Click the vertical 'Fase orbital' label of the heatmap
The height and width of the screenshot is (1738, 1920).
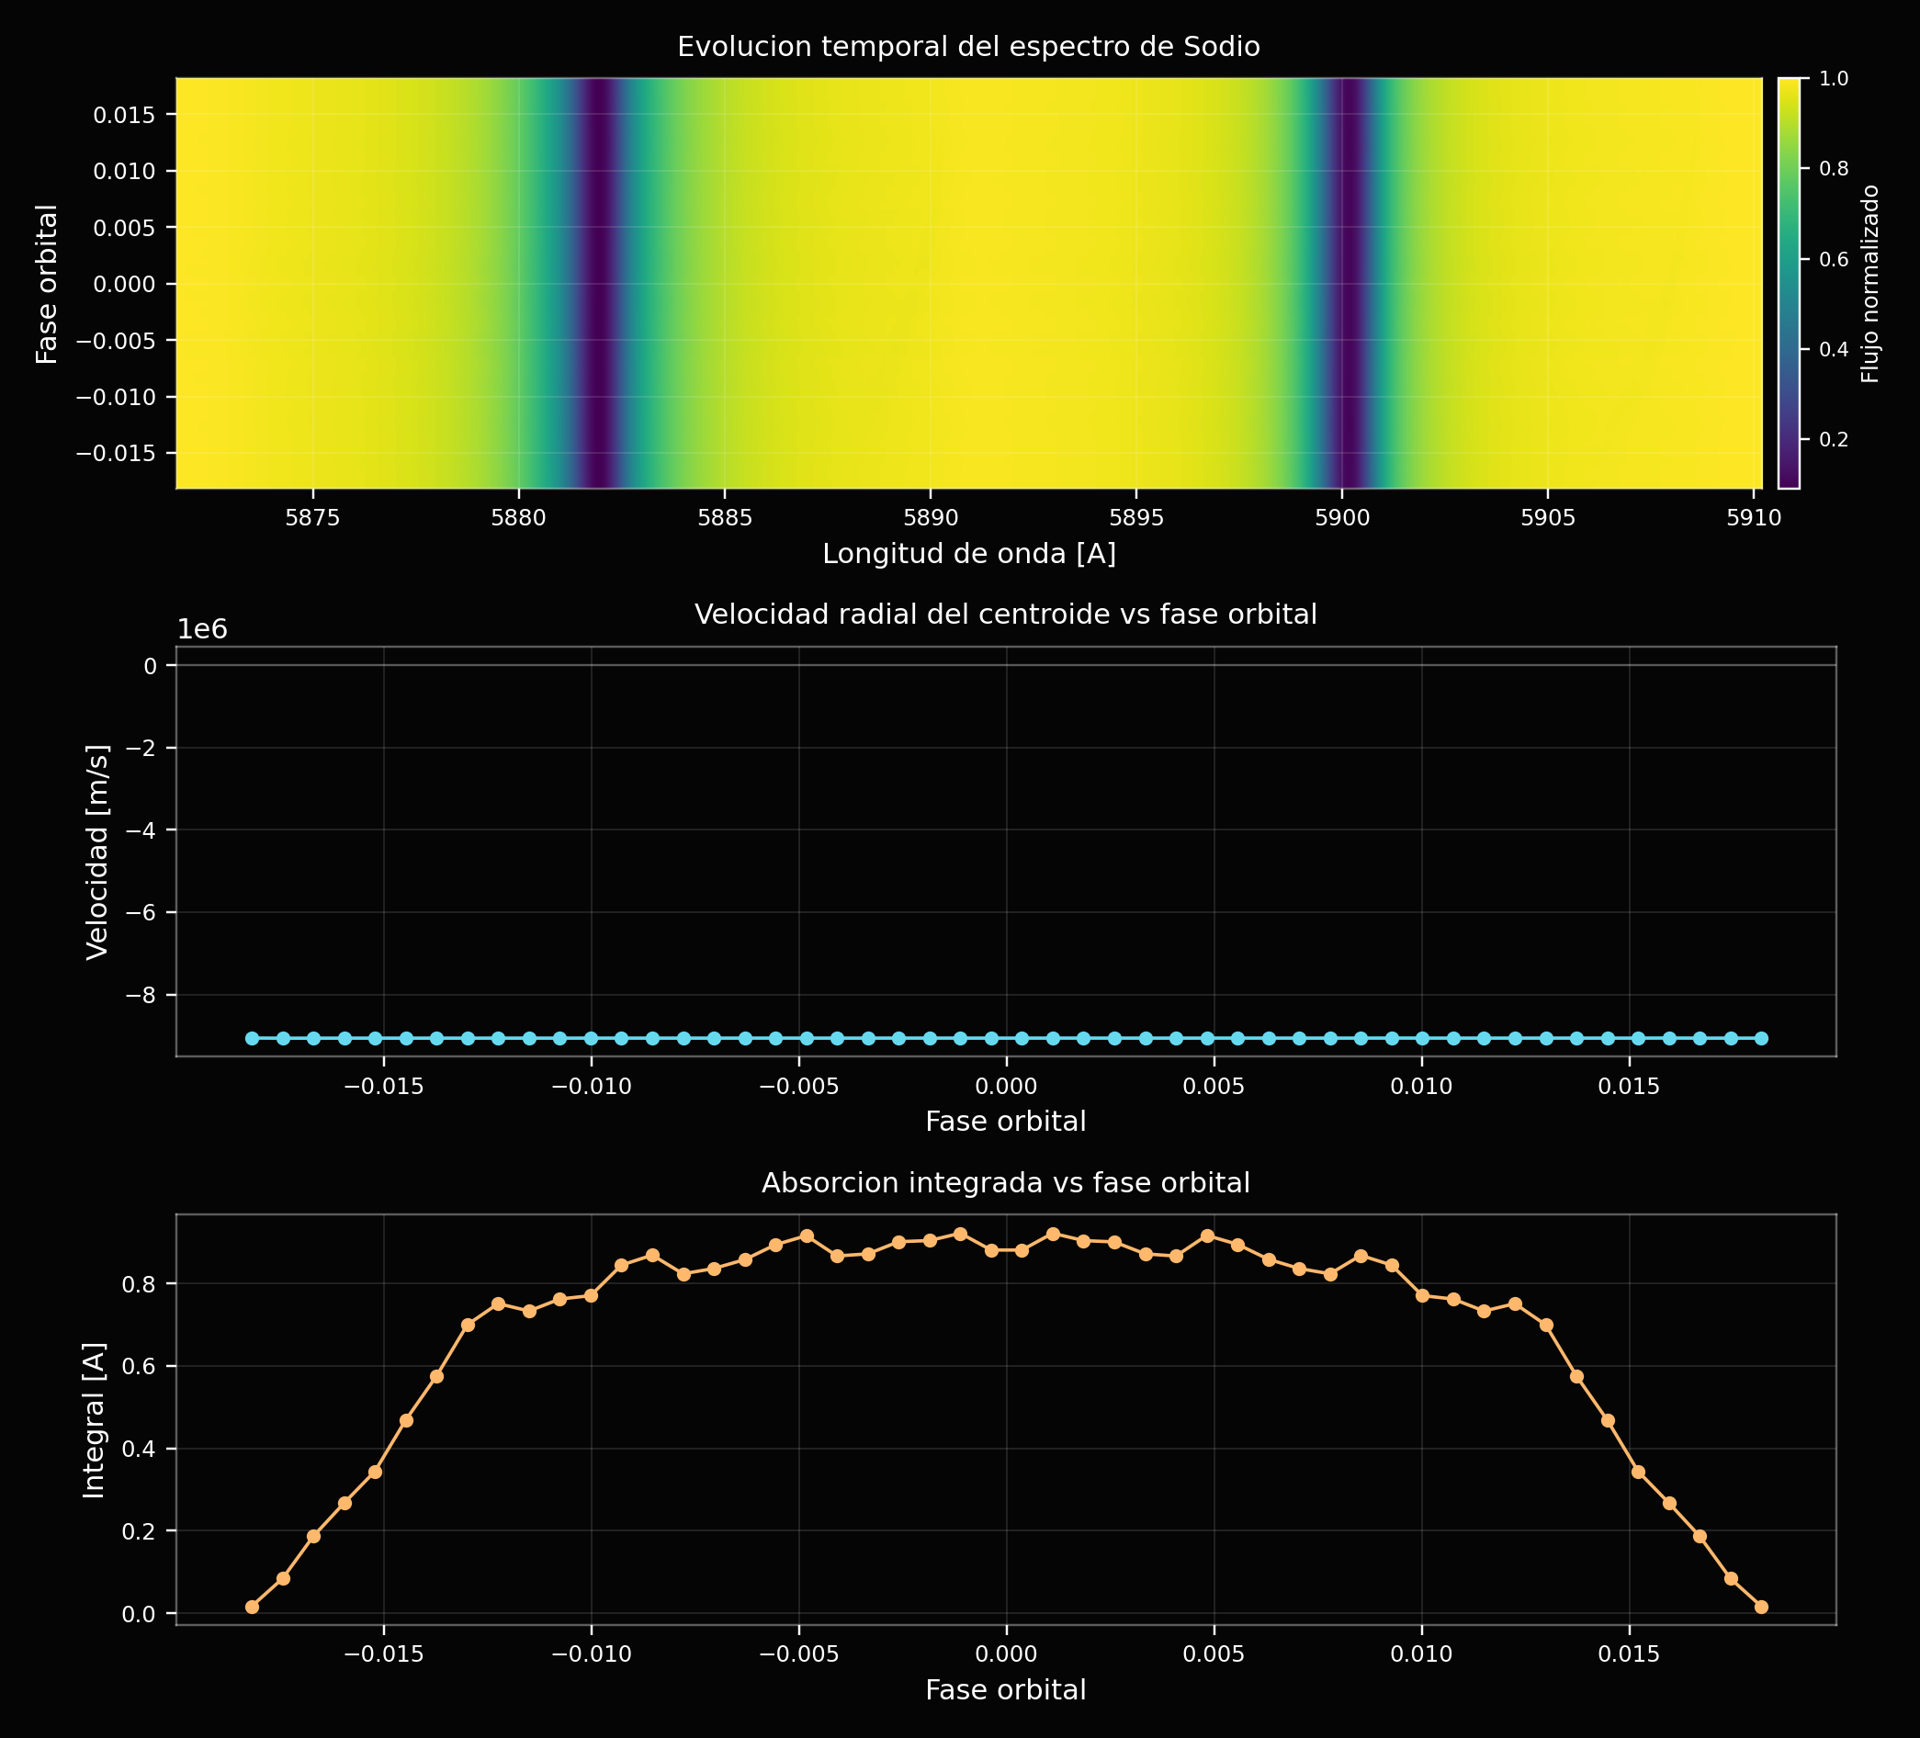point(47,284)
